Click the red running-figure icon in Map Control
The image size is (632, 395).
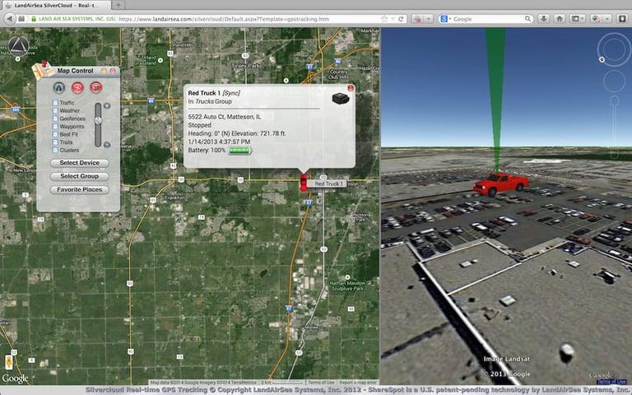[77, 87]
